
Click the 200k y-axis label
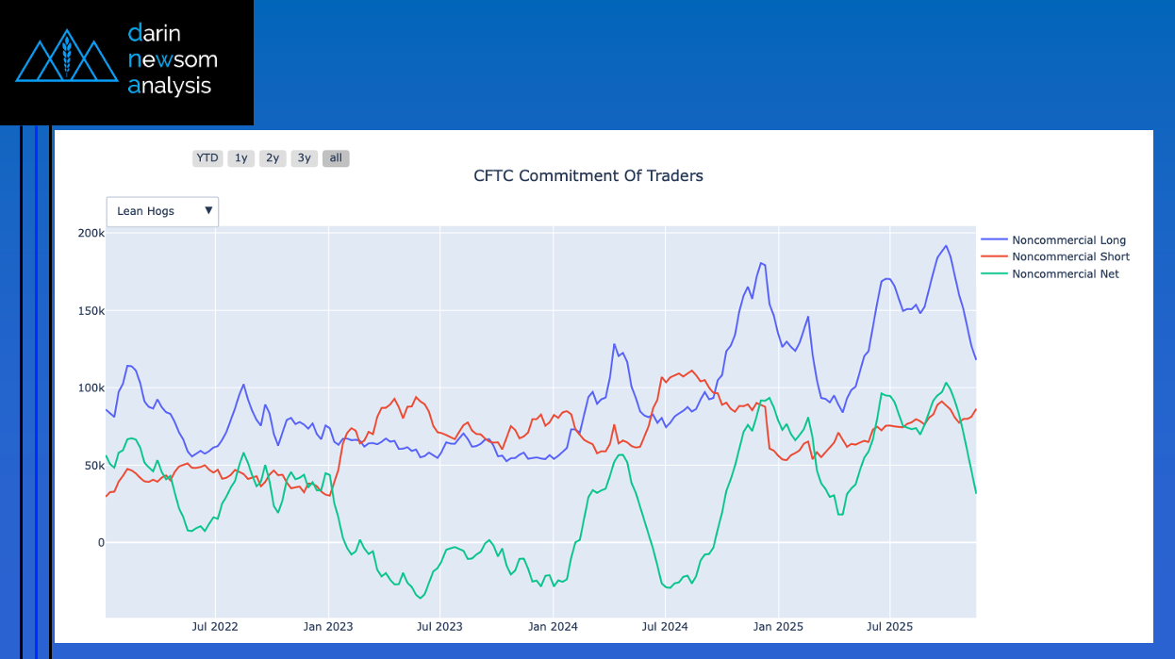pos(91,233)
